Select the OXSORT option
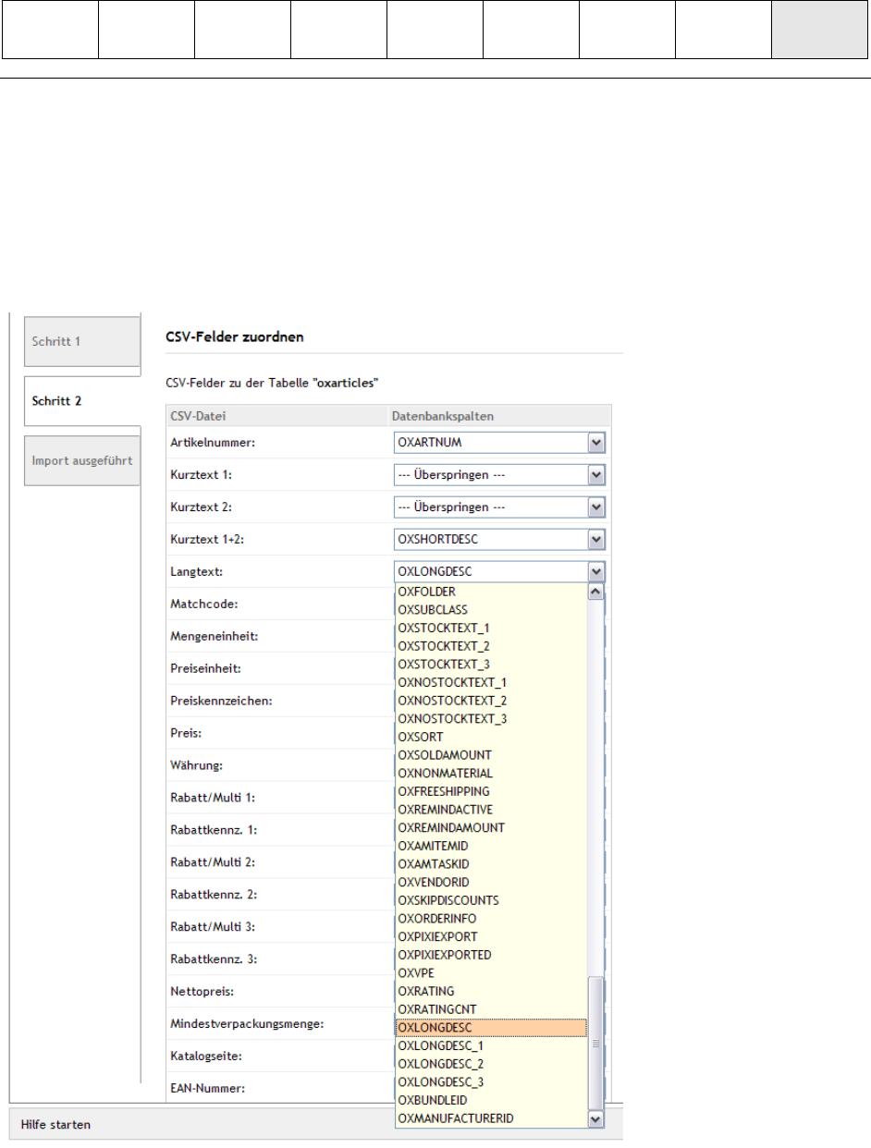871x1148 pixels. [x=491, y=737]
